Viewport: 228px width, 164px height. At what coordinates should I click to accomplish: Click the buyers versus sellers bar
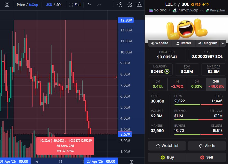coord(198,134)
